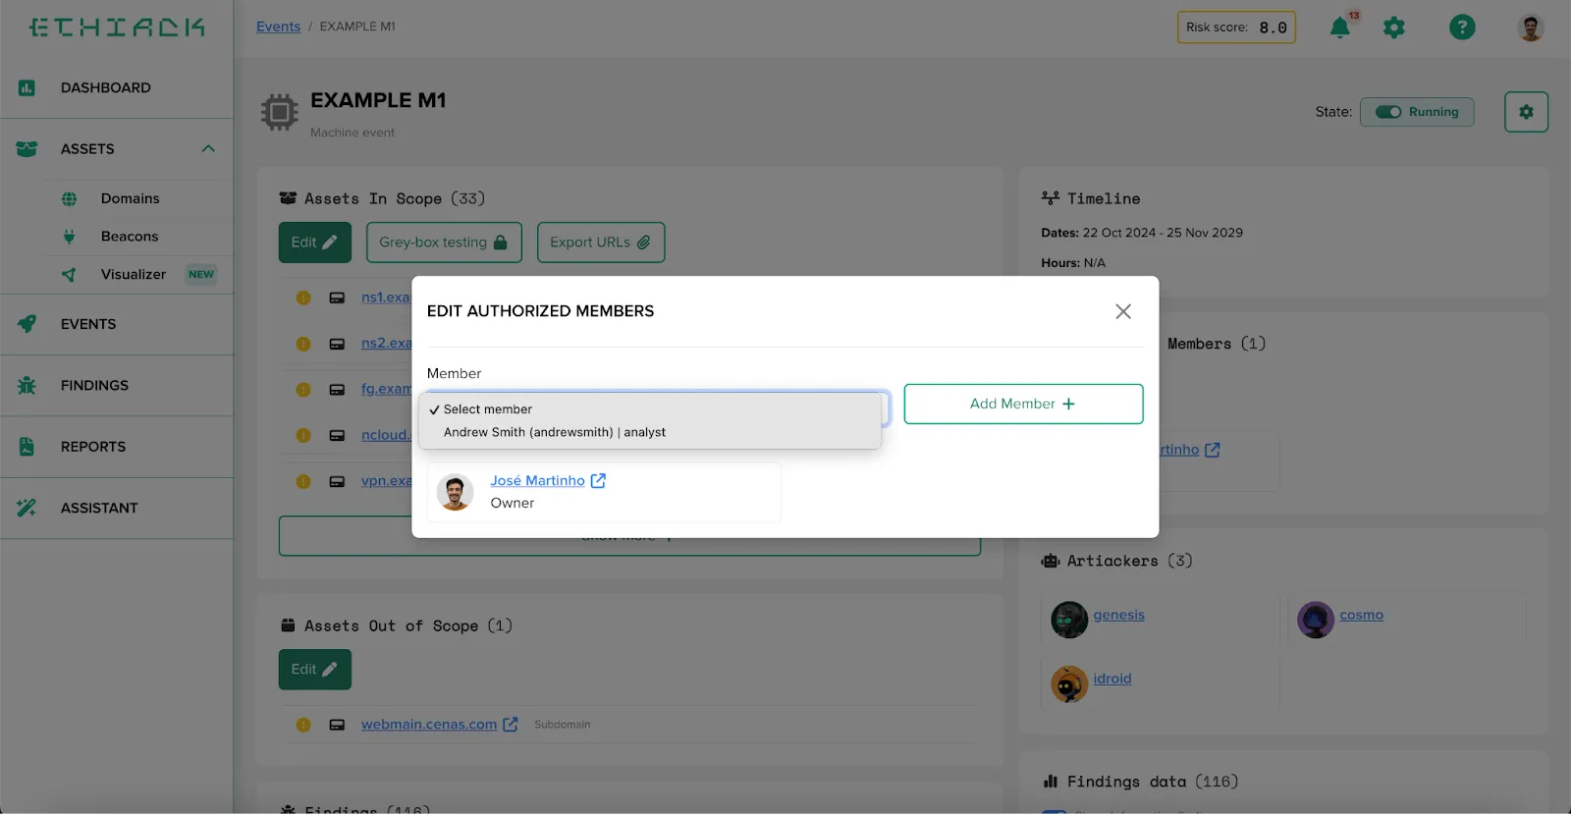Click the event settings gear button
Viewport: 1571px width, 814px height.
(x=1526, y=112)
